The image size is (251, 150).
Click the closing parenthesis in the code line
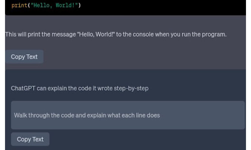pyautogui.click(x=80, y=5)
